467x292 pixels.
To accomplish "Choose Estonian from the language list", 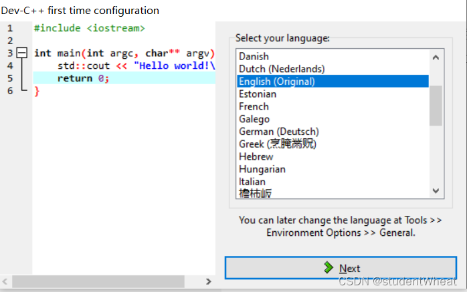I will (x=333, y=94).
